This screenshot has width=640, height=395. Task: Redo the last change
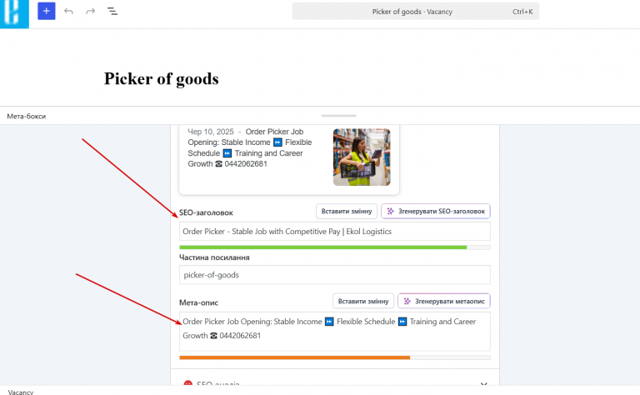pos(91,12)
